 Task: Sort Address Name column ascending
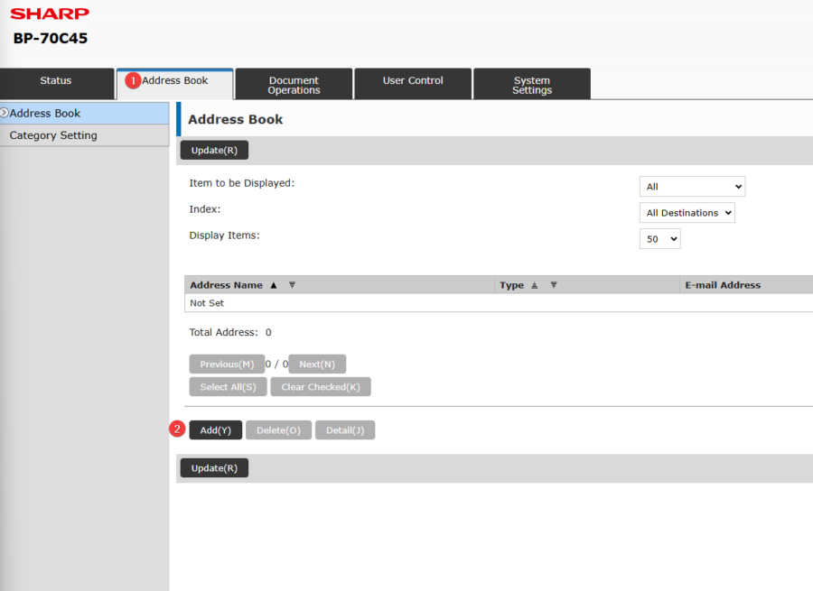pos(274,285)
